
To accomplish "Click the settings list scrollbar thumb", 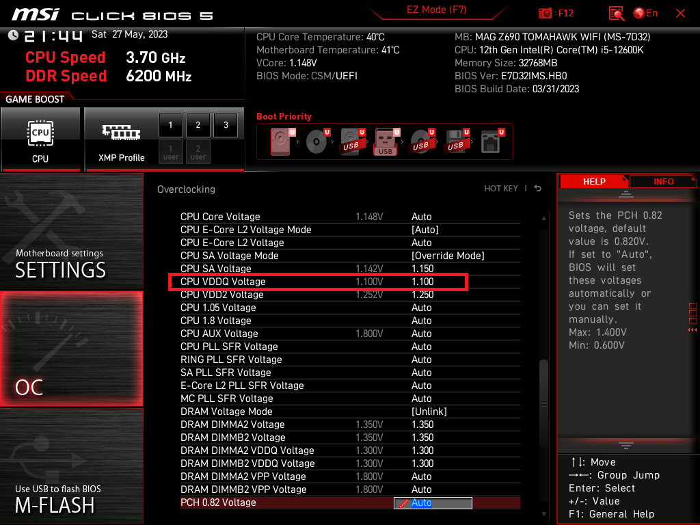I will (543, 403).
